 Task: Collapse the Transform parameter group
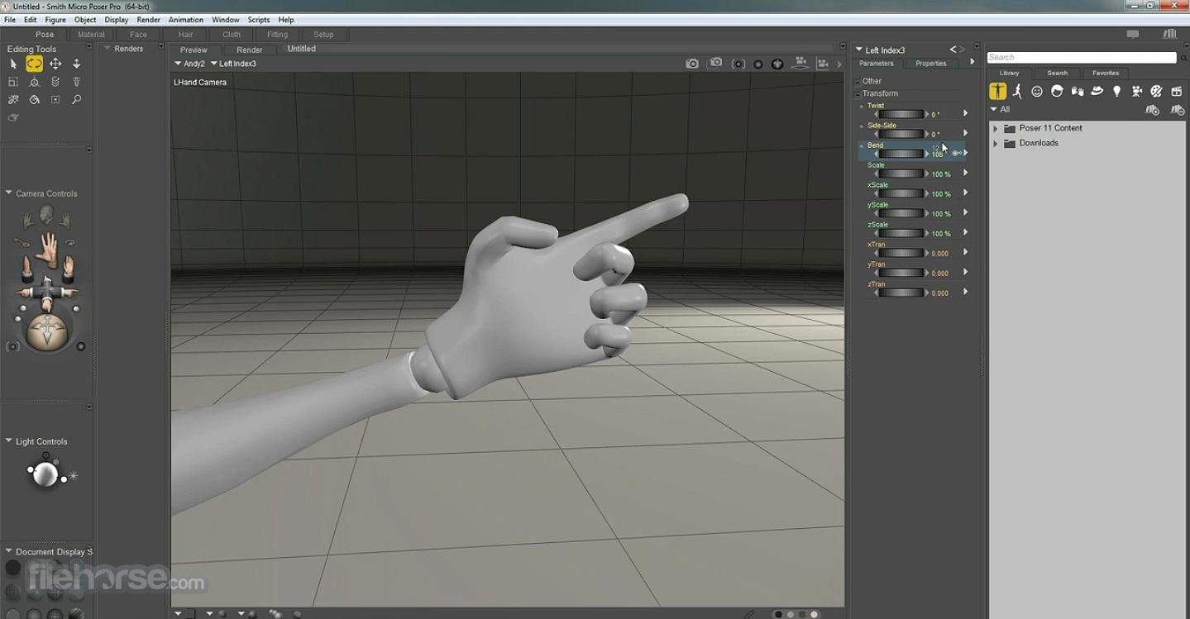(858, 94)
